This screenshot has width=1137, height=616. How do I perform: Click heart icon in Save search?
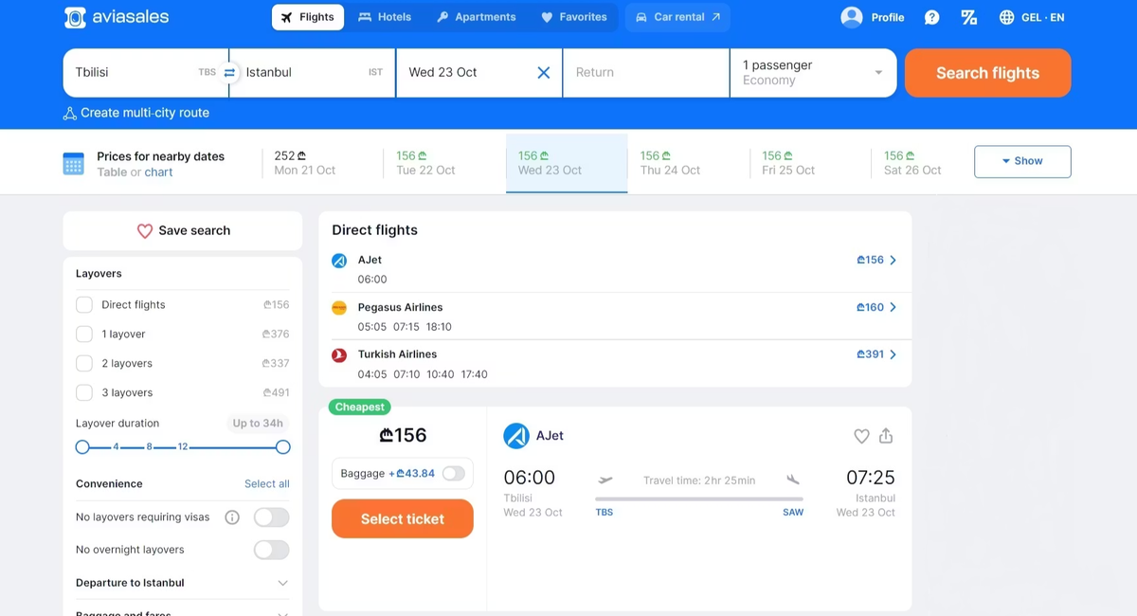[x=145, y=230]
